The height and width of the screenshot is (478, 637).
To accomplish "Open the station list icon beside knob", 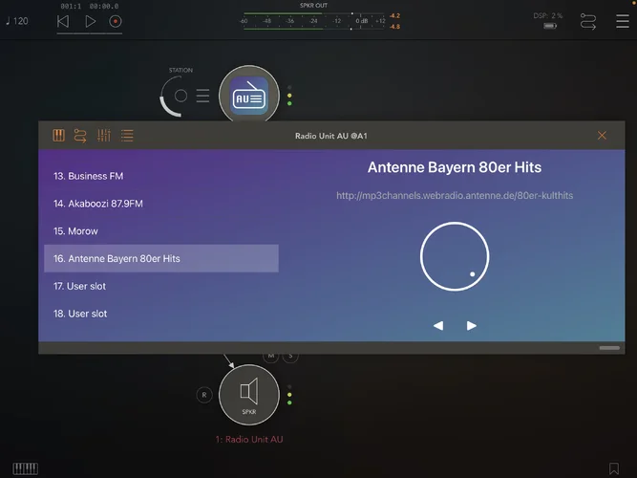I will pyautogui.click(x=202, y=96).
